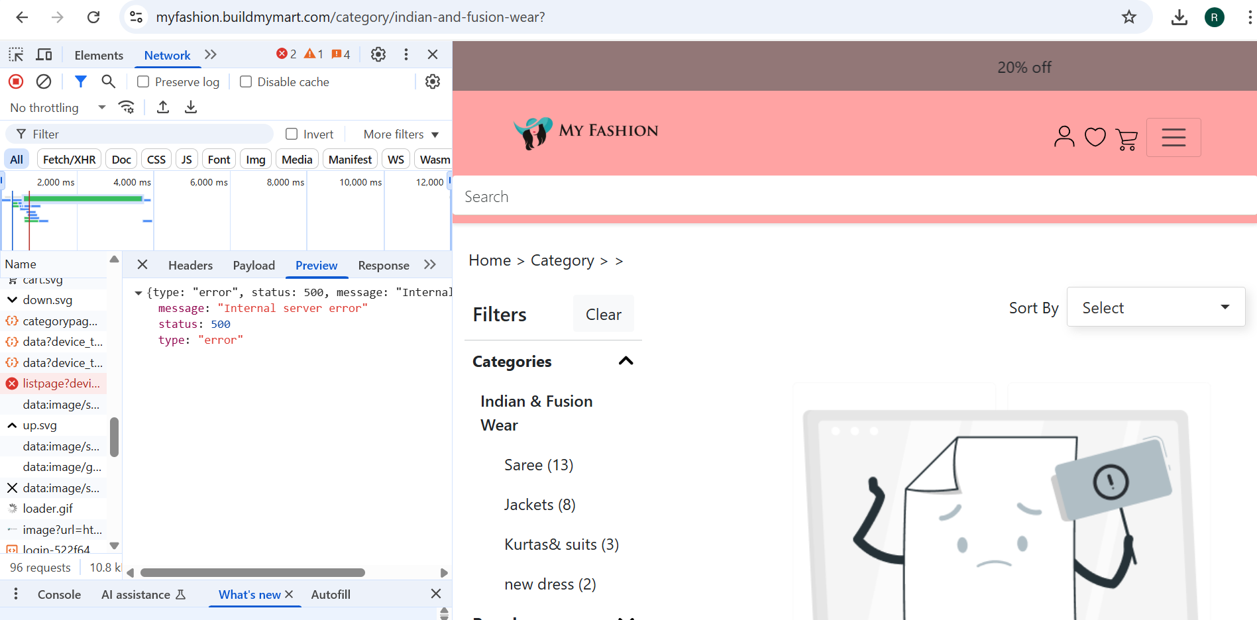Open AI assistance drawer tab
Viewport: 1257px width, 620px height.
[143, 594]
